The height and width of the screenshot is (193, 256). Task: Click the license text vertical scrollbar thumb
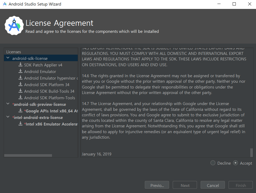(252, 153)
